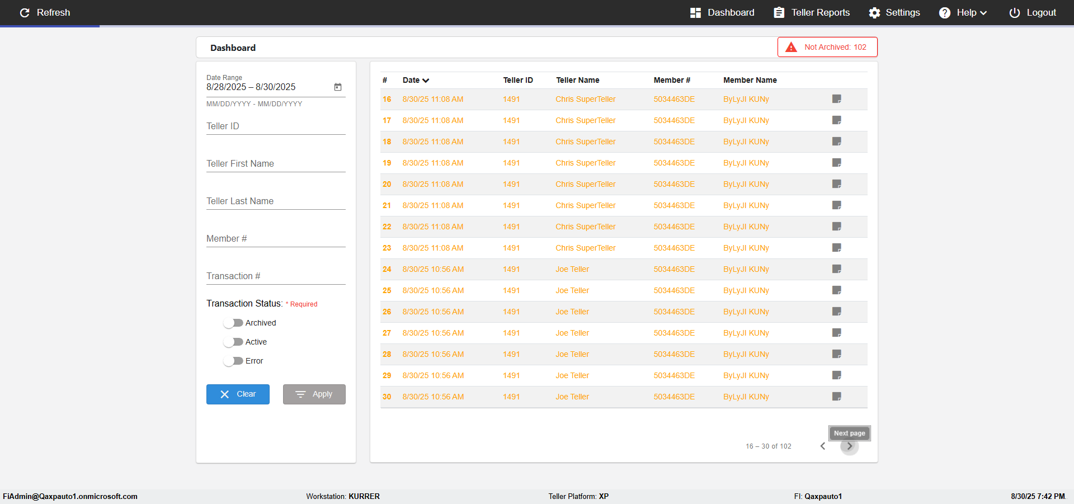Viewport: 1074px width, 504px height.
Task: Open note icon for row 16
Action: [x=837, y=99]
